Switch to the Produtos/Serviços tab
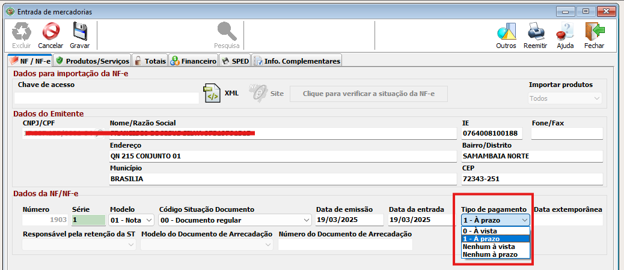 point(92,61)
